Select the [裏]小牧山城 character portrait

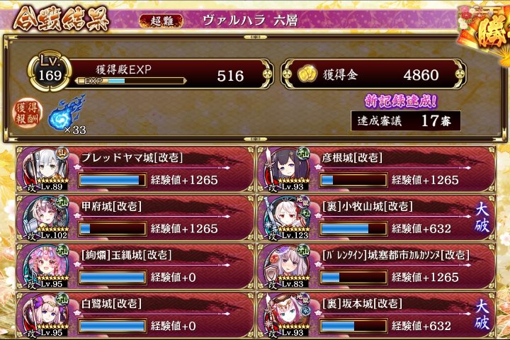click(x=287, y=217)
